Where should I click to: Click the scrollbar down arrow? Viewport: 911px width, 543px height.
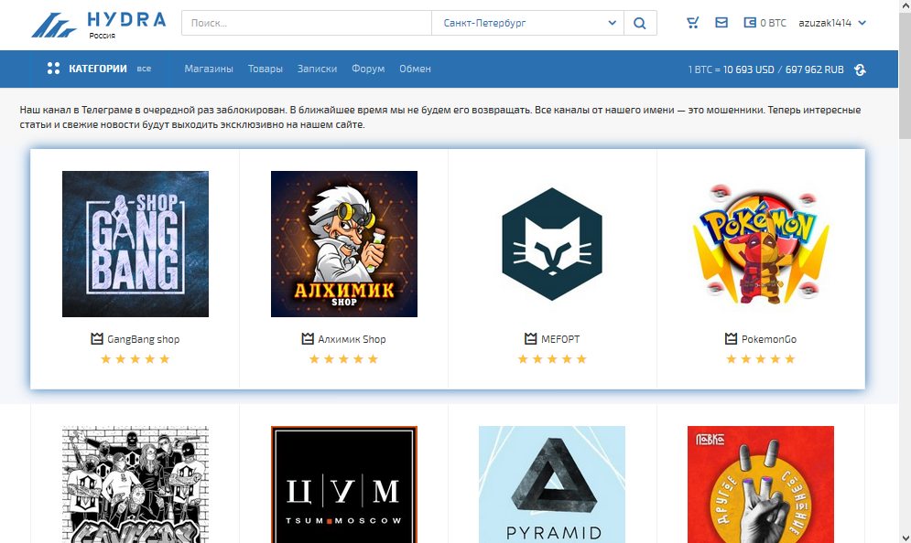pos(905,538)
